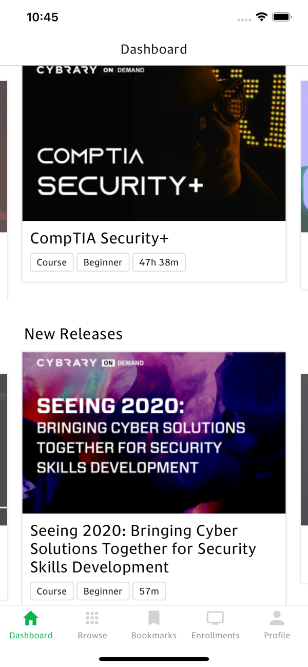Tap the 57m duration tag
Viewport: 308px width, 667px height.
pyautogui.click(x=149, y=591)
